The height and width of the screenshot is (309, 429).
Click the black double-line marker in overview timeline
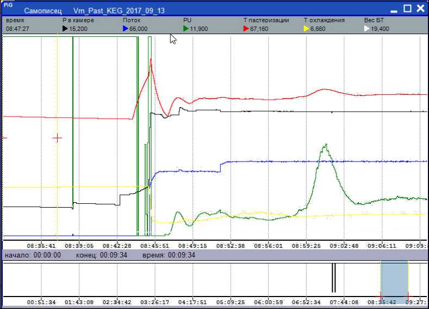tap(333, 278)
